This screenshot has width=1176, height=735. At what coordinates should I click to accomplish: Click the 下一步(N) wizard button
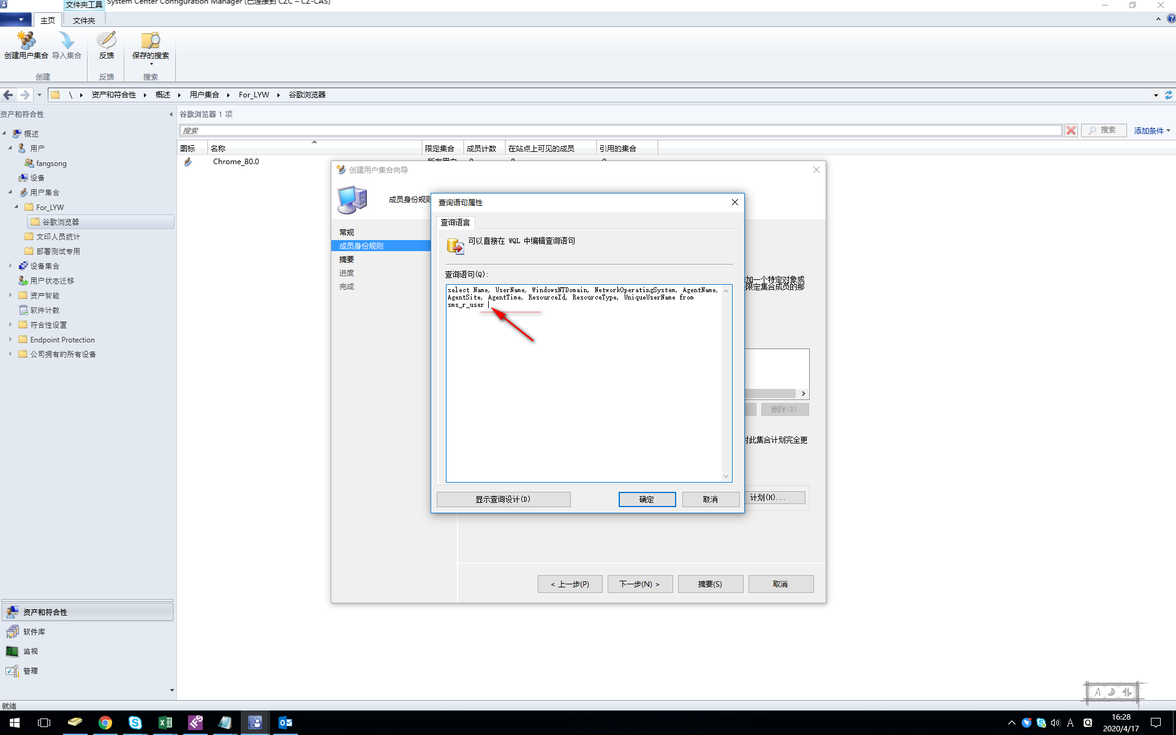[x=639, y=584]
